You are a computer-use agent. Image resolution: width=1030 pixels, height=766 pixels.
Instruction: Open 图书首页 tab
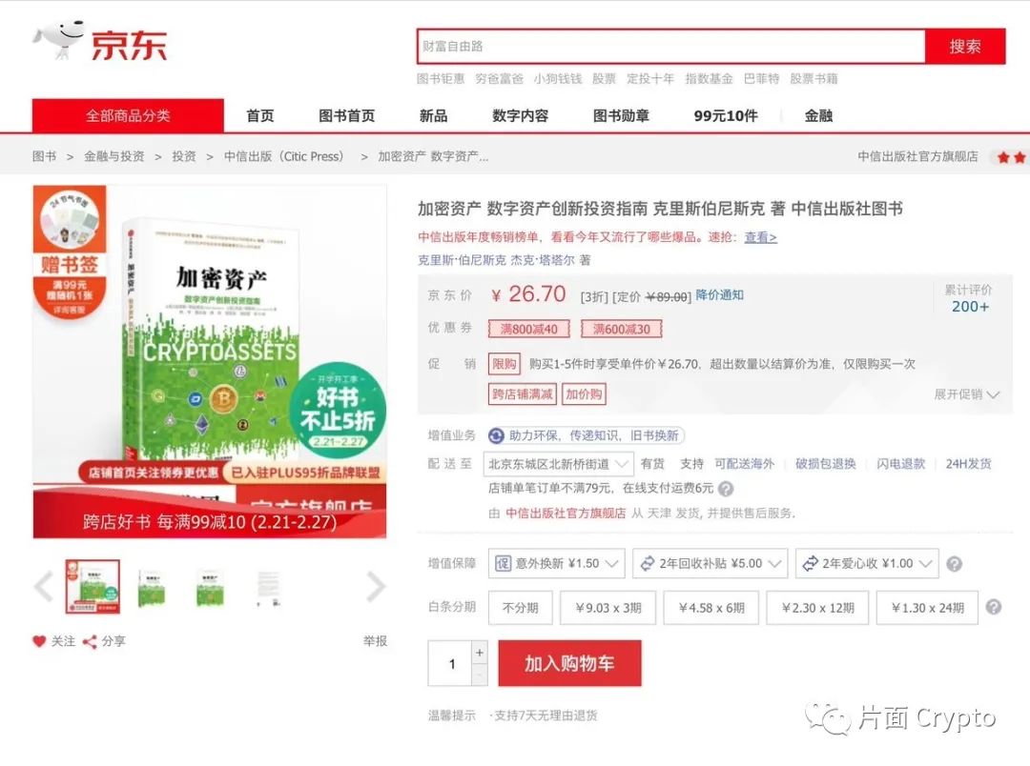[x=347, y=115]
